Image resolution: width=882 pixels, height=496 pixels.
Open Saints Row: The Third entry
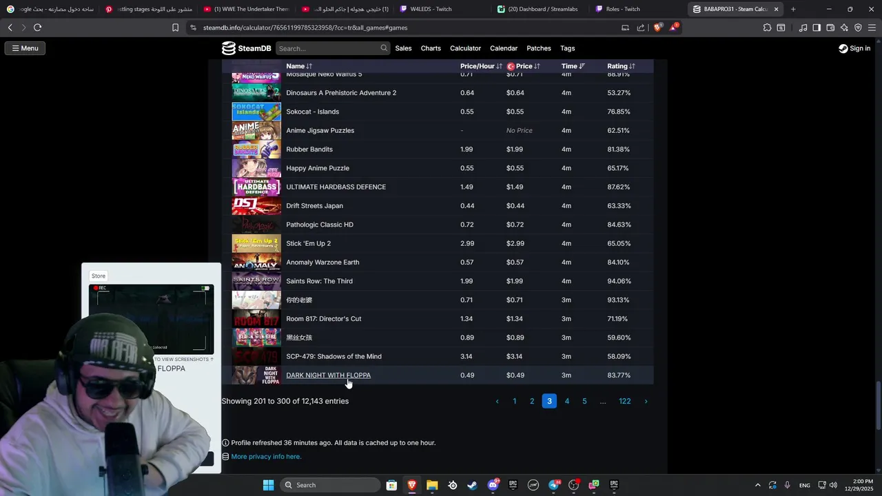[x=319, y=281]
